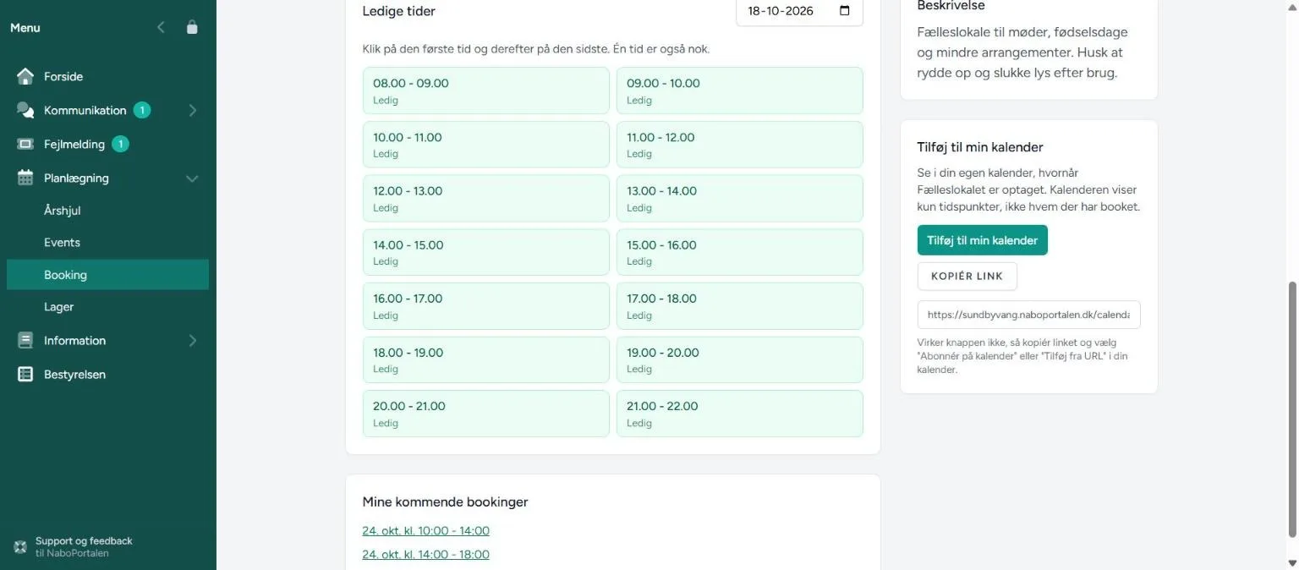Pick the 20.00 - 21.00 time slot
This screenshot has width=1299, height=570.
pos(486,414)
